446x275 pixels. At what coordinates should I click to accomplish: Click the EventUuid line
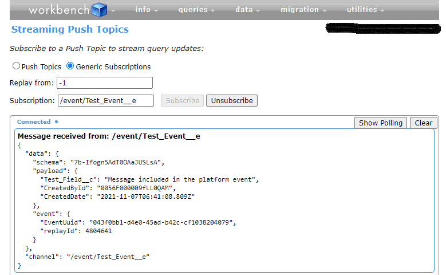(138, 222)
